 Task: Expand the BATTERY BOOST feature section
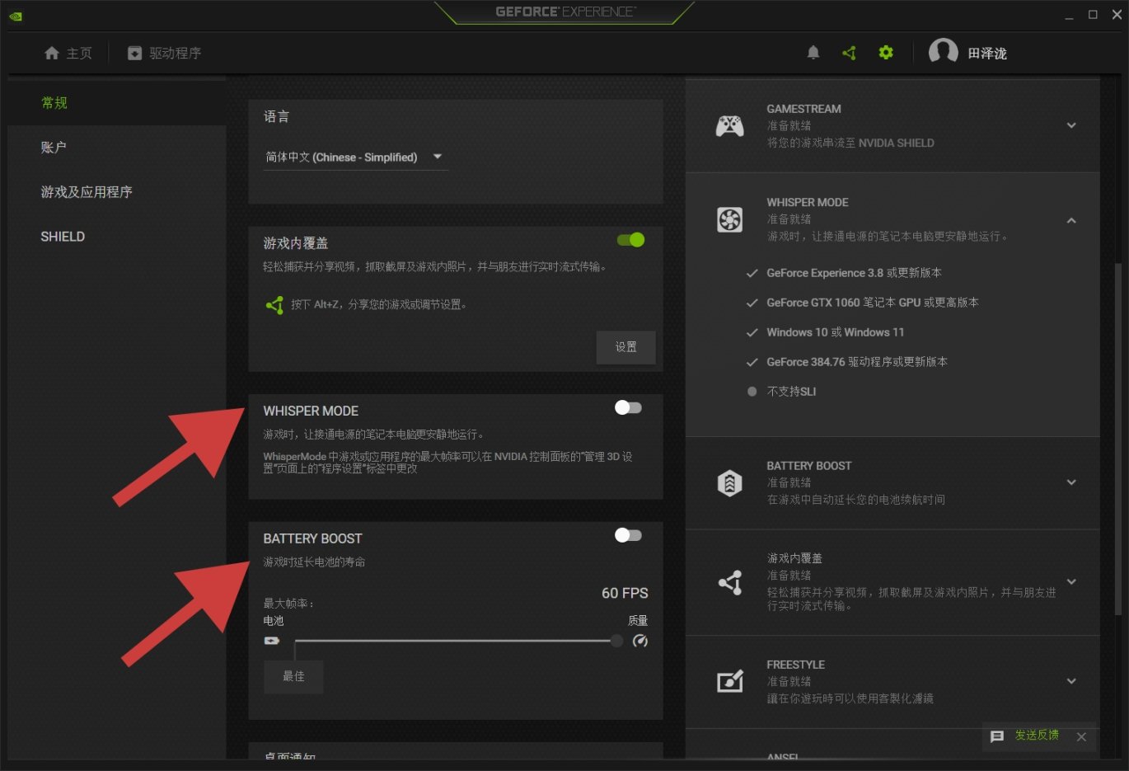(1071, 482)
